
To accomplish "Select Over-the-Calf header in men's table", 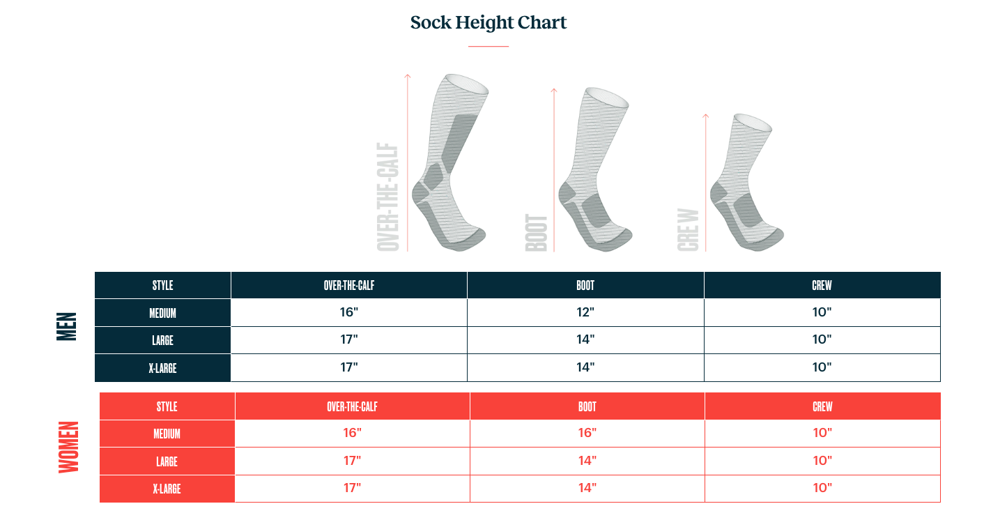I will (349, 286).
